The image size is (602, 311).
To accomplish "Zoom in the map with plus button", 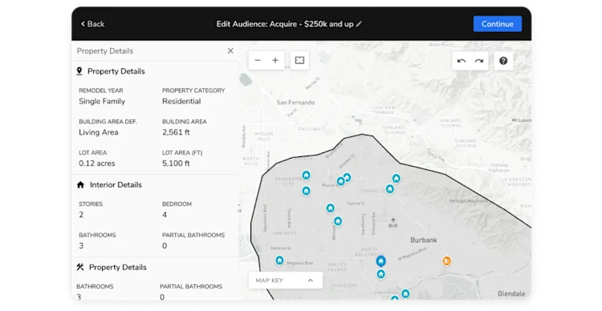I will (x=275, y=60).
